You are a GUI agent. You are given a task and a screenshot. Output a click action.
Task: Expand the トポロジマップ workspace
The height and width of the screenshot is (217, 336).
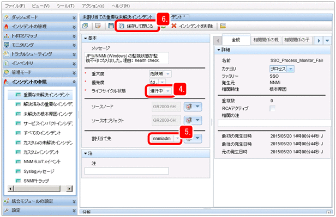[x=40, y=36]
